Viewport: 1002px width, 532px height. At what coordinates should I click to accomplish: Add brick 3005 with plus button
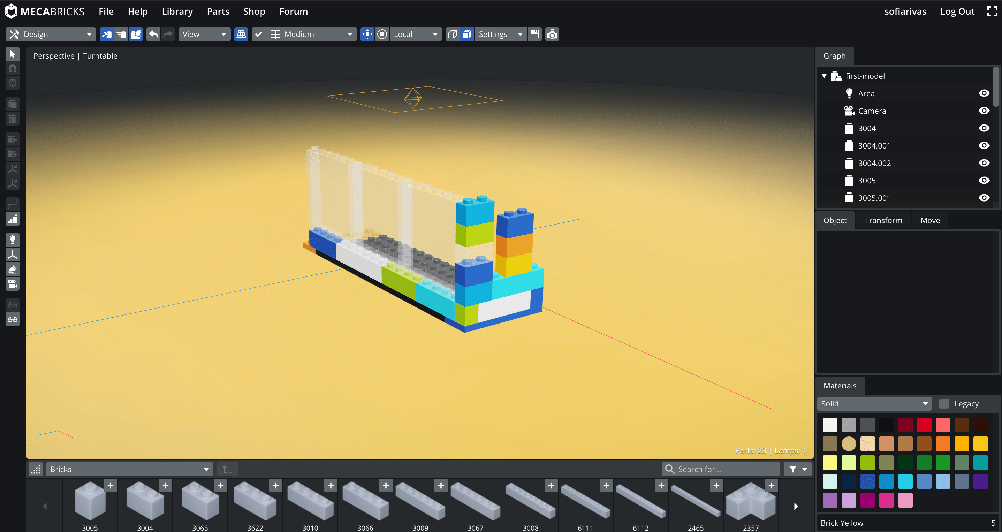point(111,486)
